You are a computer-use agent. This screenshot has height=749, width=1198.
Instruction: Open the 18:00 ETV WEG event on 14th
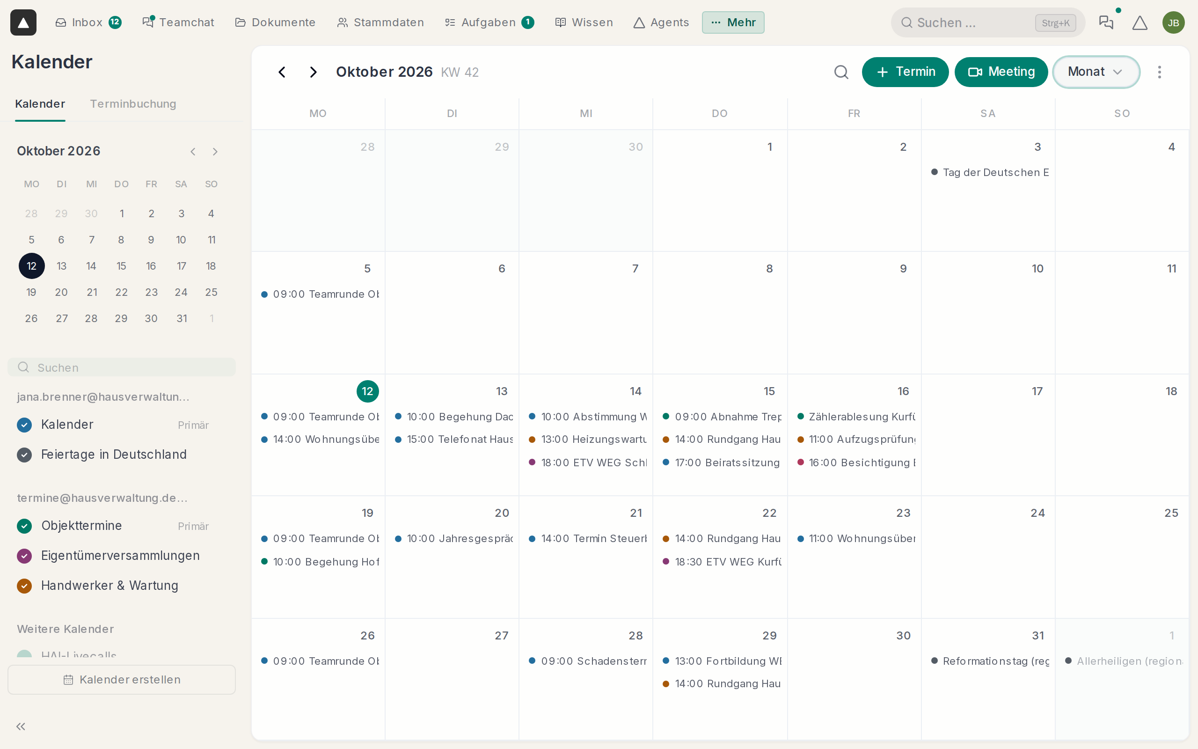(588, 462)
